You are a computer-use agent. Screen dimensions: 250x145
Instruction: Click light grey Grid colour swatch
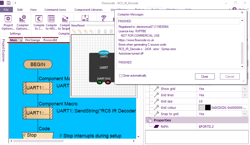(202, 108)
